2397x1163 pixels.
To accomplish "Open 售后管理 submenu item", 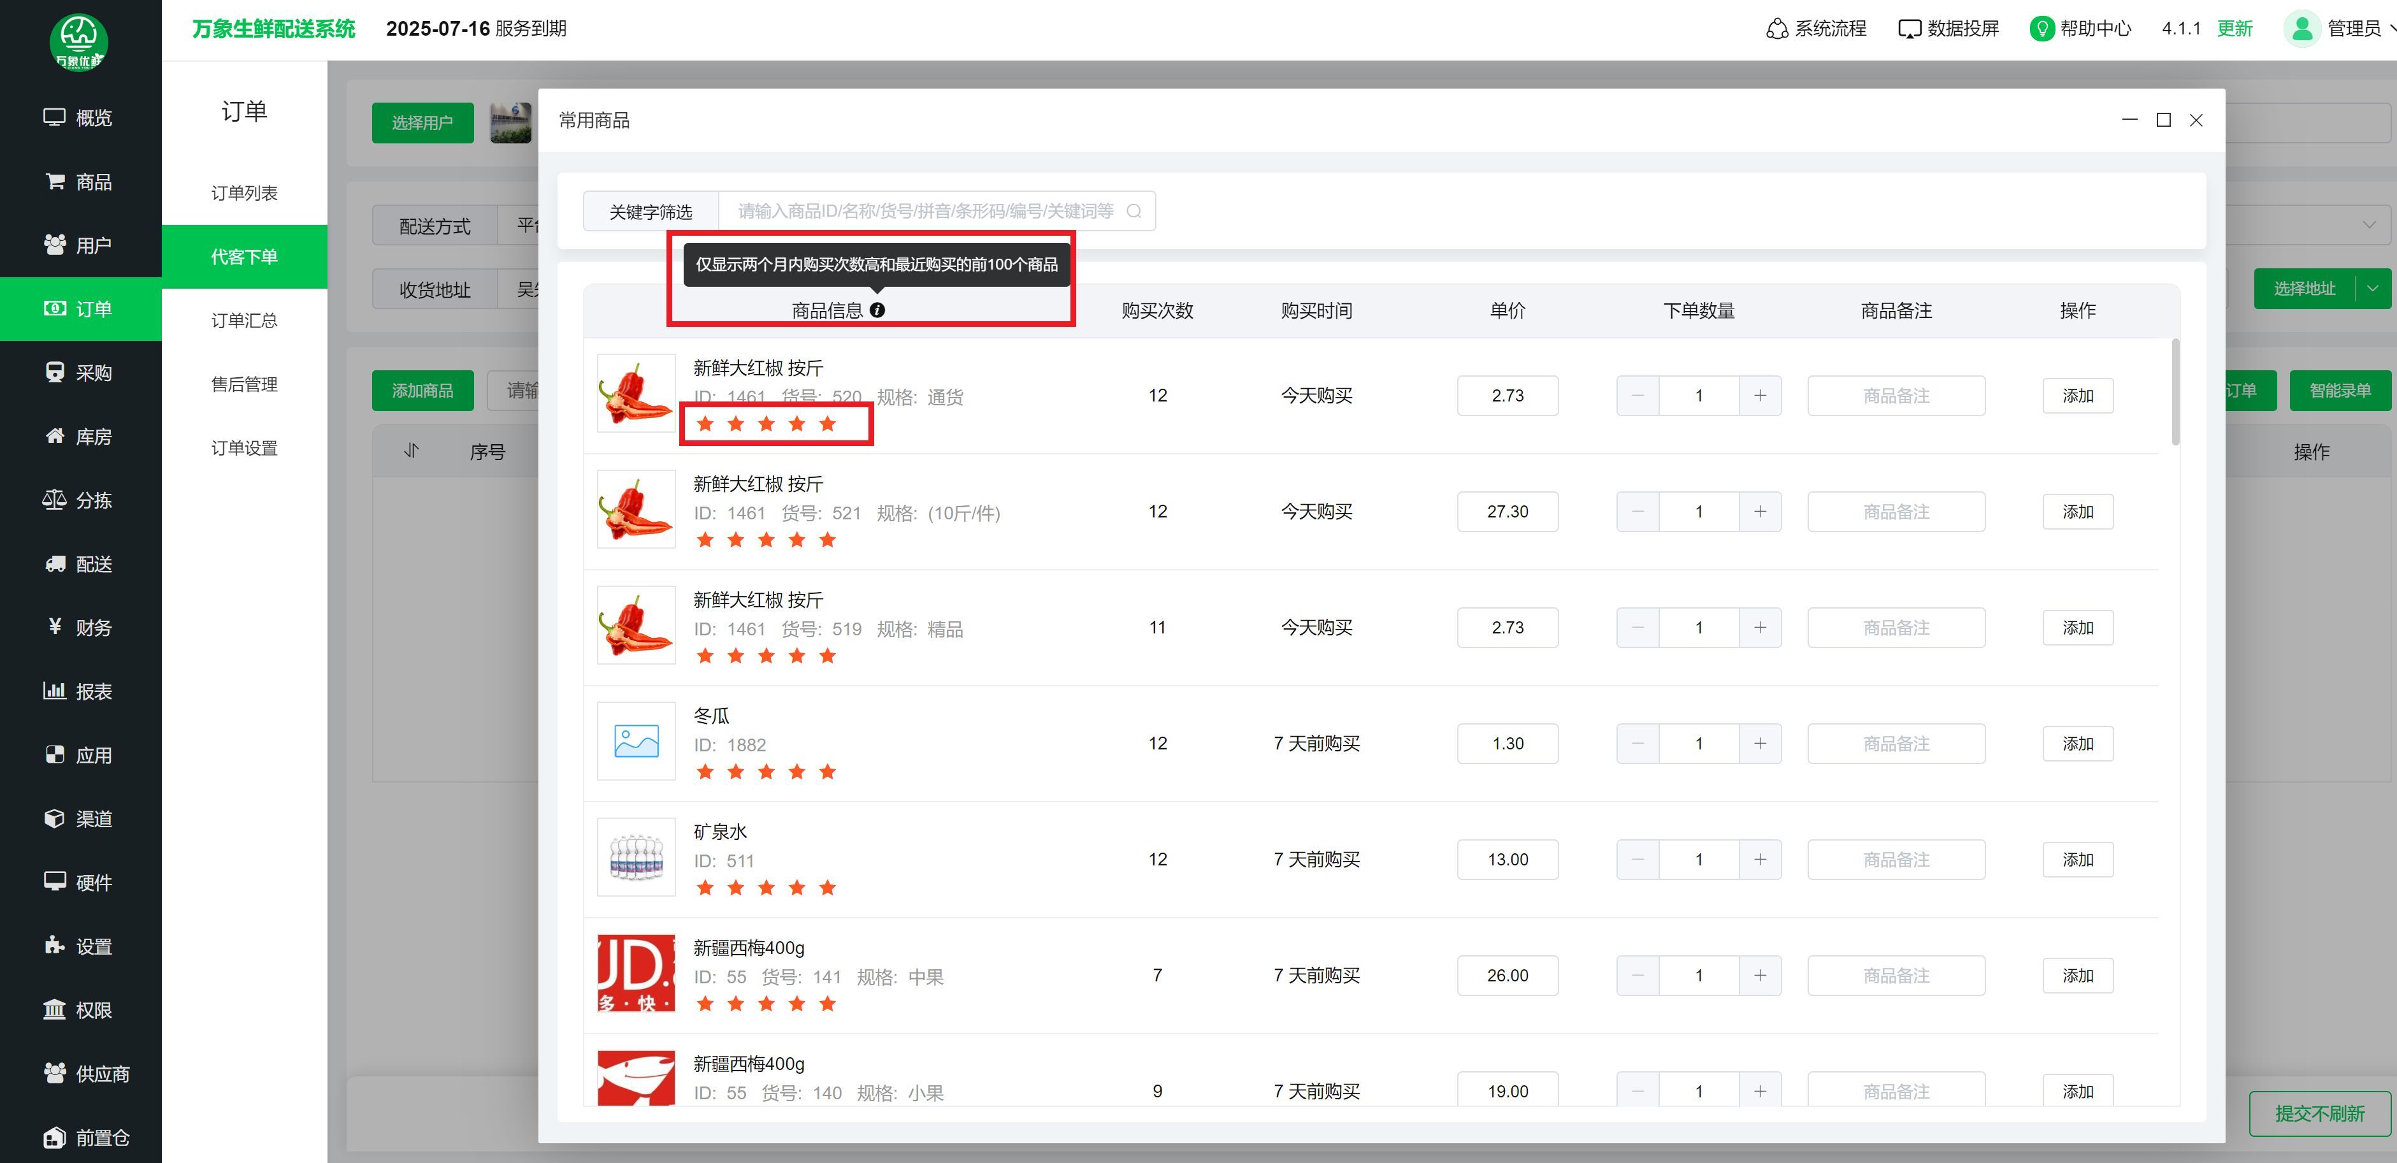I will click(x=244, y=384).
